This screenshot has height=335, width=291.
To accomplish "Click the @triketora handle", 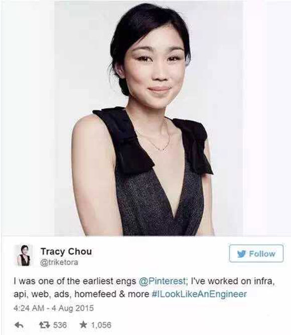I will coord(59,262).
